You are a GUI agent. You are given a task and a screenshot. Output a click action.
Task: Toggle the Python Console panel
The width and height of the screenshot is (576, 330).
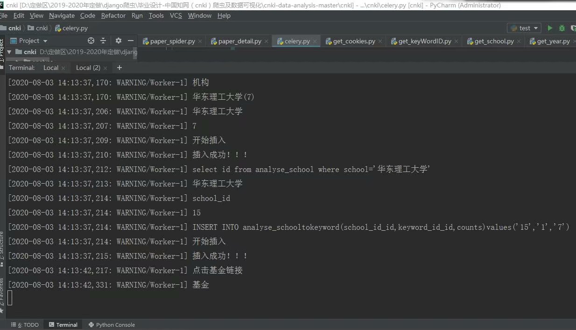(x=112, y=324)
